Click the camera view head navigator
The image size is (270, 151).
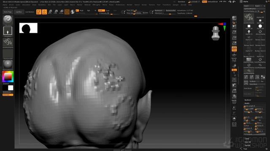click(x=216, y=33)
